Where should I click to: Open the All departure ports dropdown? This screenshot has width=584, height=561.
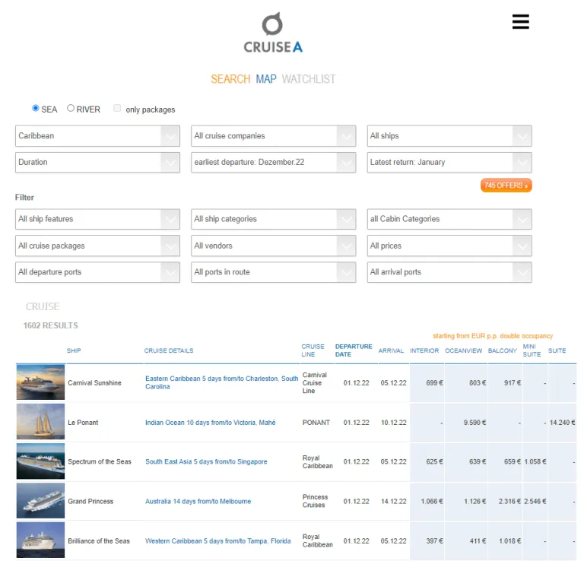point(97,272)
